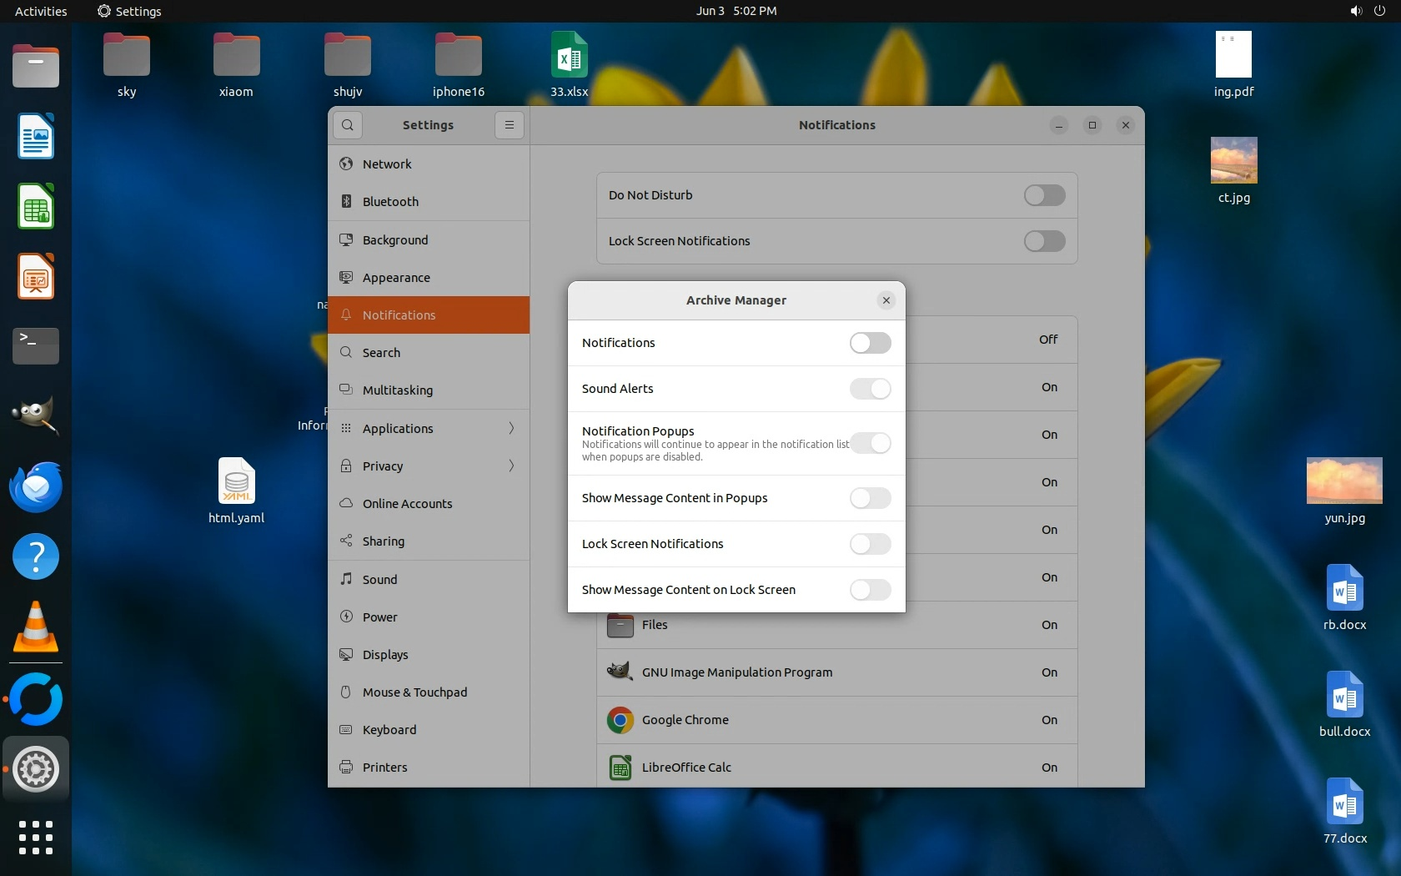Image resolution: width=1401 pixels, height=876 pixels.
Task: Toggle the Lock Screen Notifications switch in dialog
Action: (x=870, y=544)
